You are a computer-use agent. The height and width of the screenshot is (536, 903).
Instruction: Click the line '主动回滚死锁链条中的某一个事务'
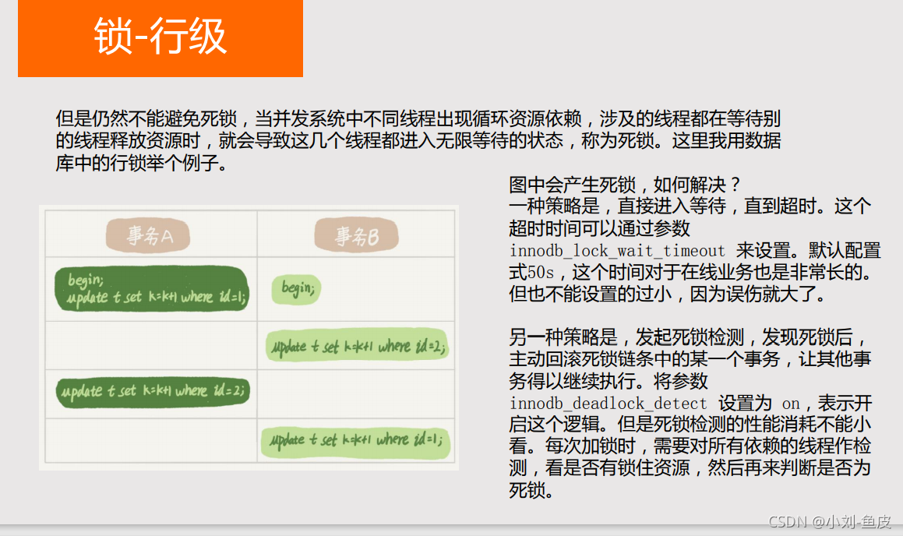pyautogui.click(x=690, y=358)
